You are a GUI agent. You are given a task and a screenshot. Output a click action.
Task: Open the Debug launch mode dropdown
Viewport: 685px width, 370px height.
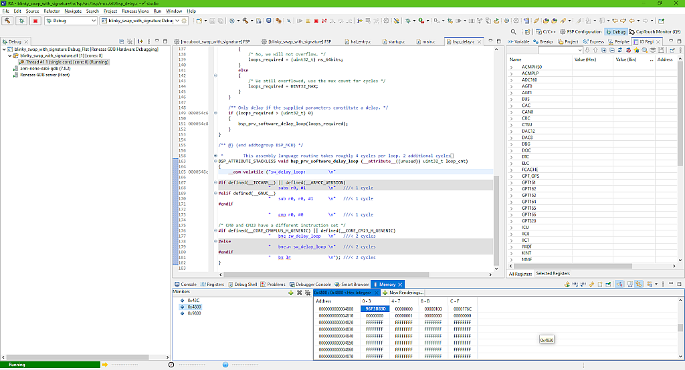(93, 21)
